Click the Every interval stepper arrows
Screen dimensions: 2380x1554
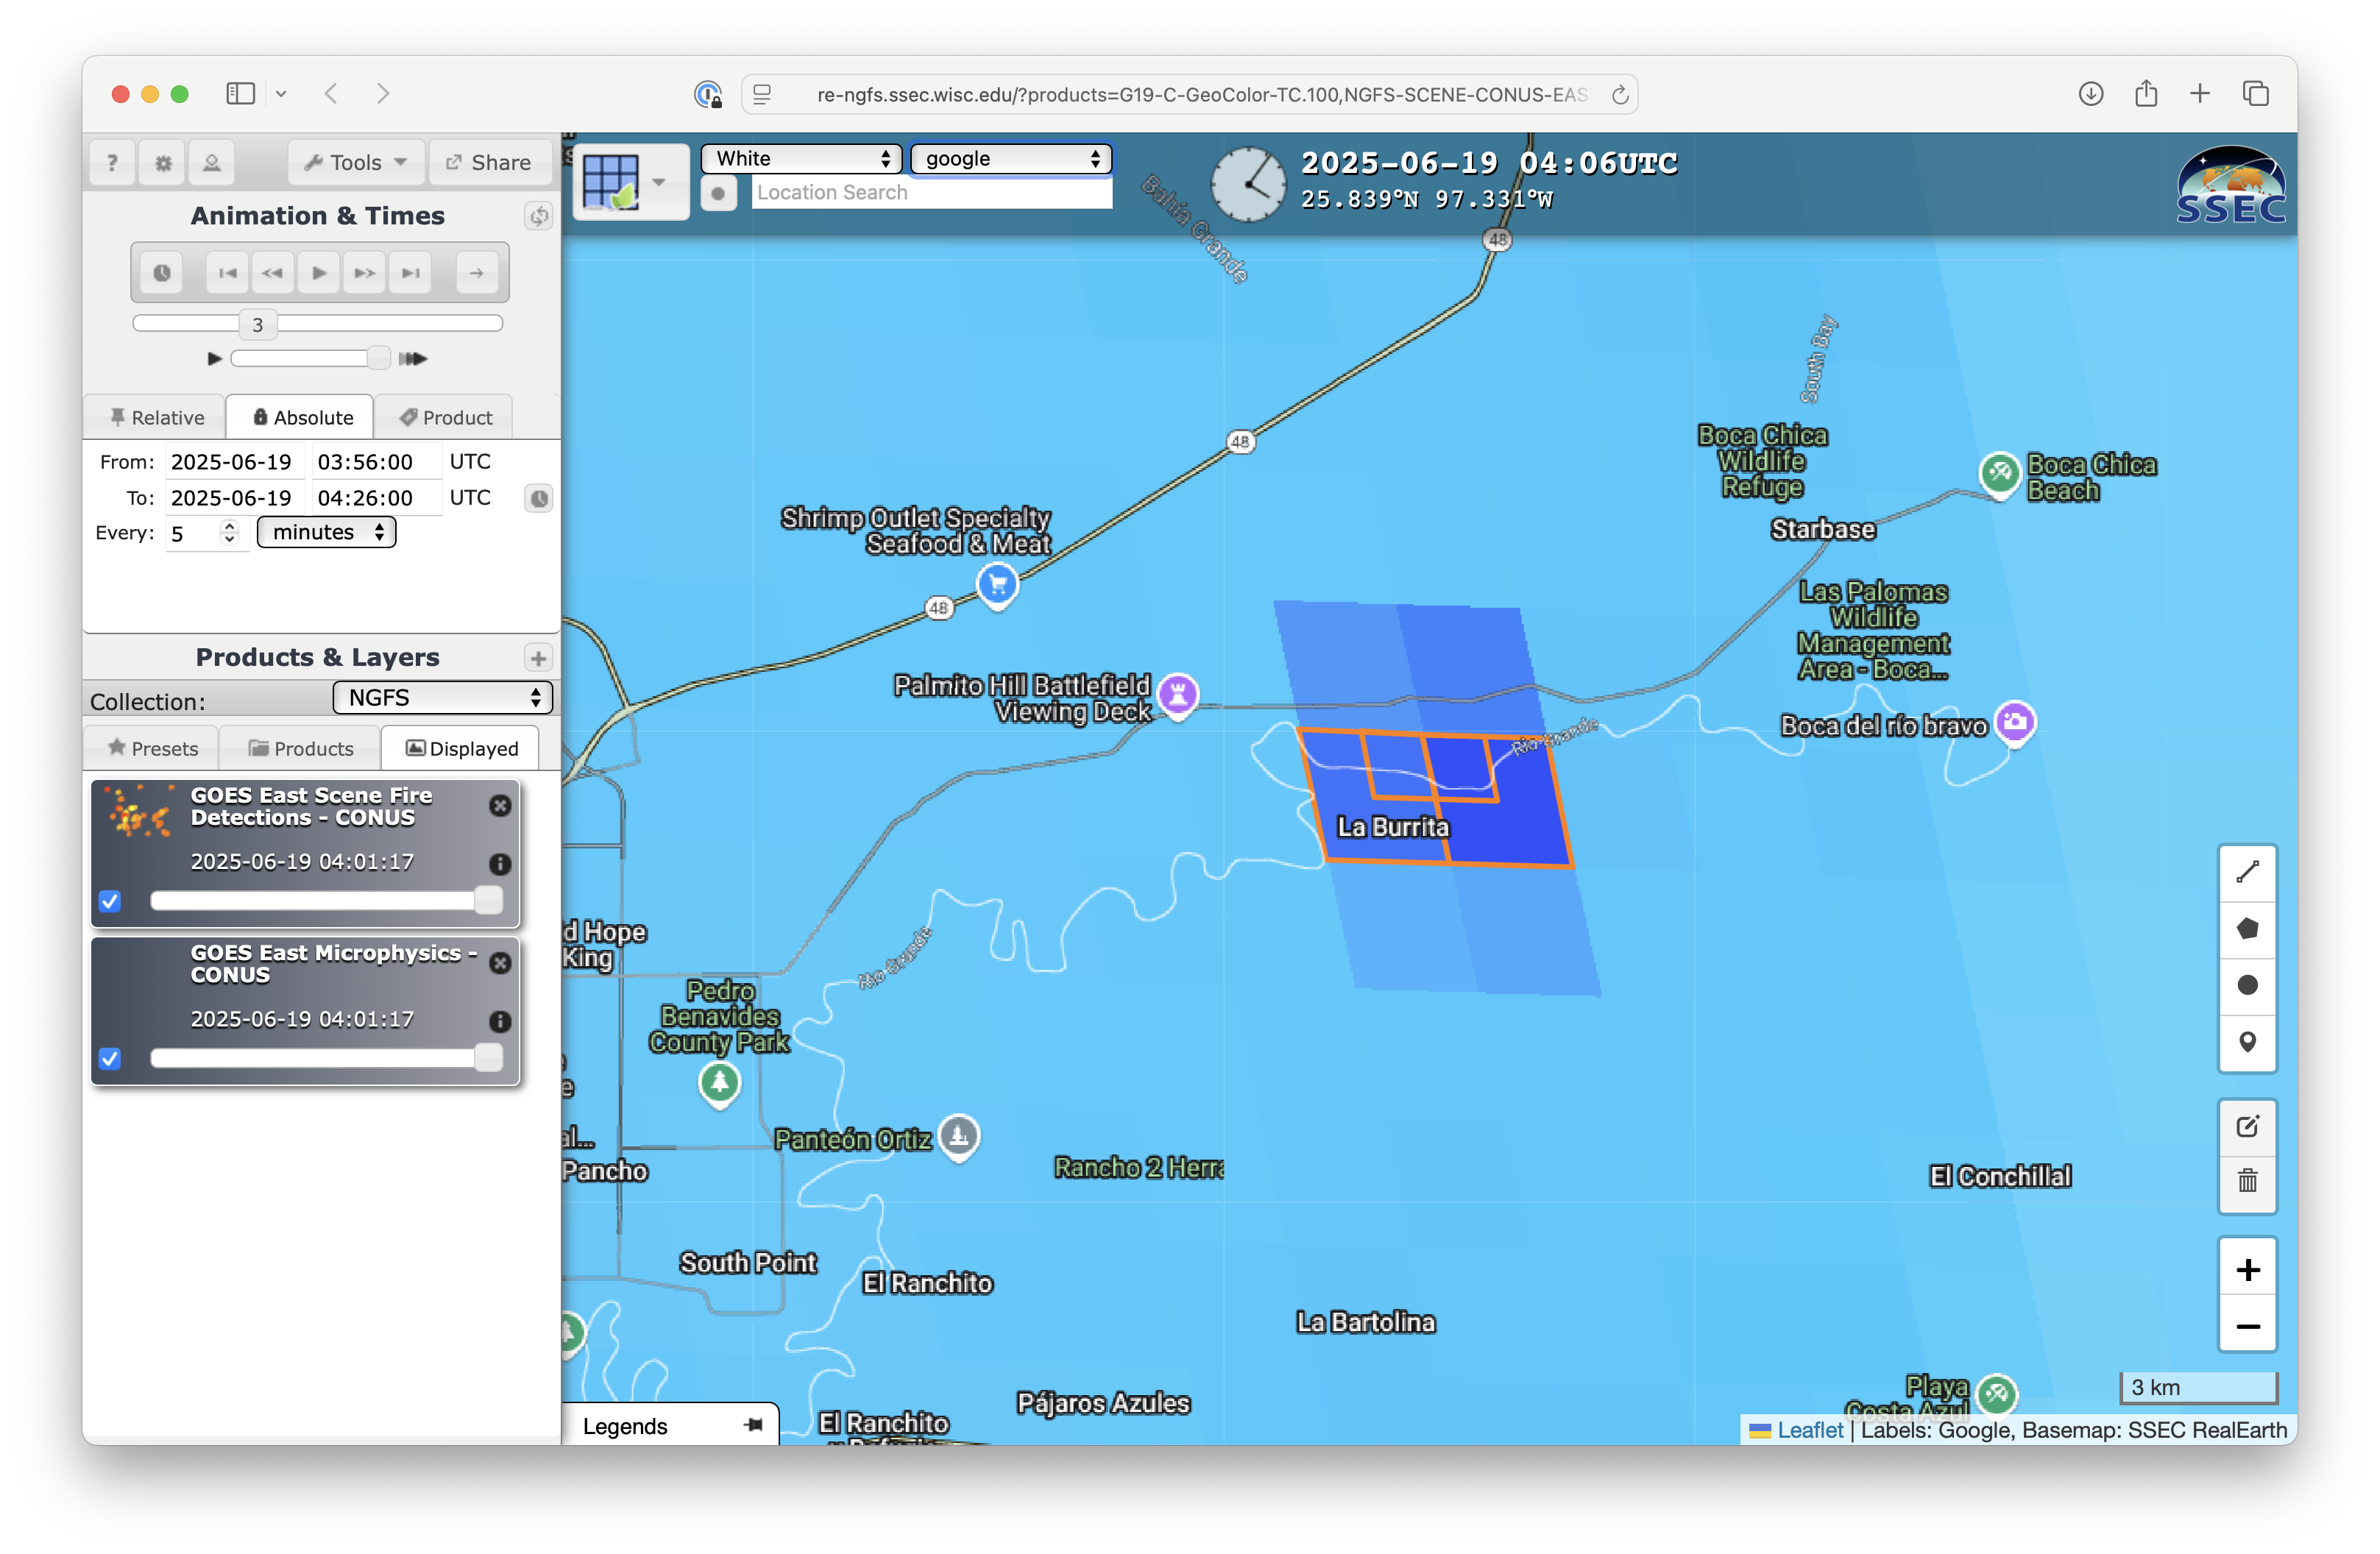(x=230, y=533)
